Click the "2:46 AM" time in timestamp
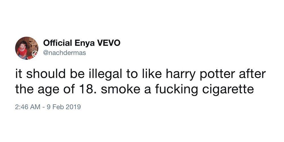 point(28,107)
